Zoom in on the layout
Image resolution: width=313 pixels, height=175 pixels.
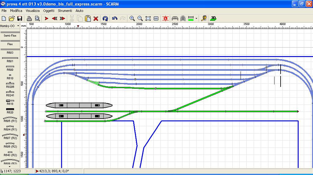tap(132, 19)
